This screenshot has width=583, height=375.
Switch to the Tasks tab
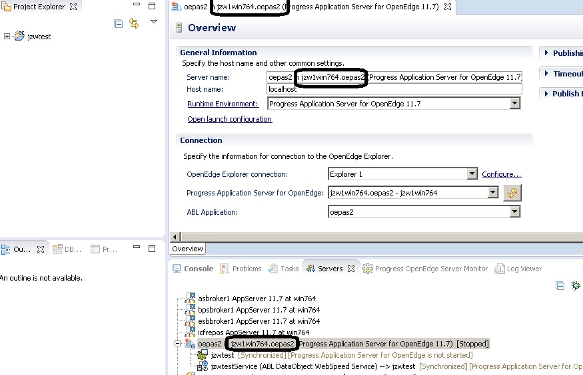[x=284, y=269]
